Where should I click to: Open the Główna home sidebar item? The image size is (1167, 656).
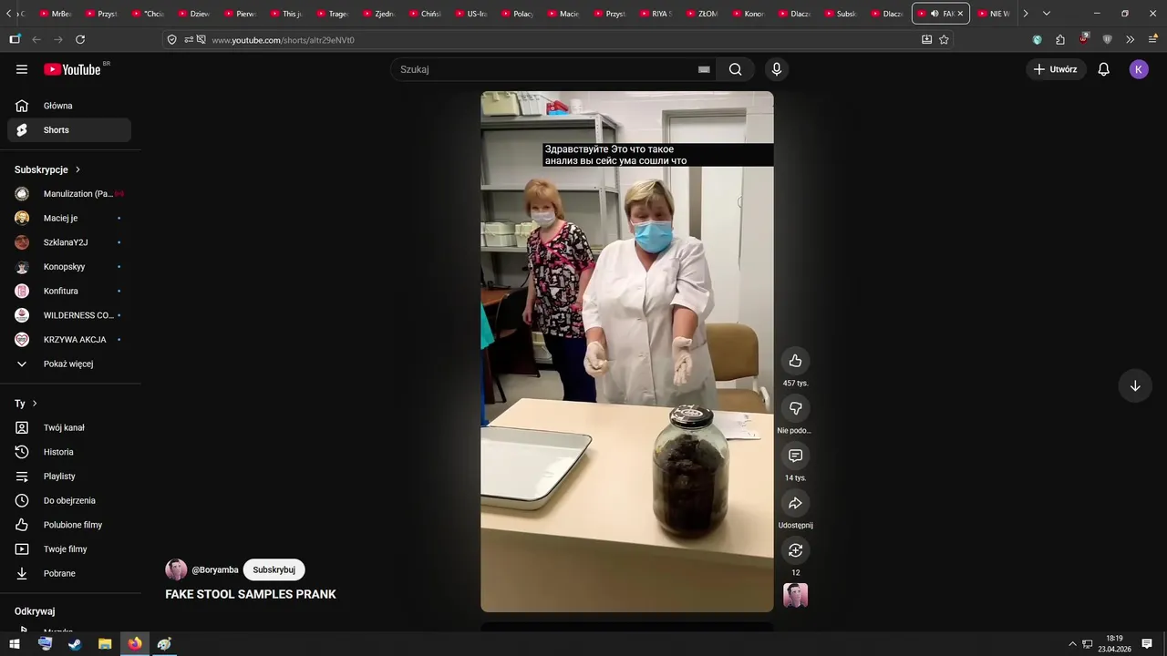coord(69,106)
